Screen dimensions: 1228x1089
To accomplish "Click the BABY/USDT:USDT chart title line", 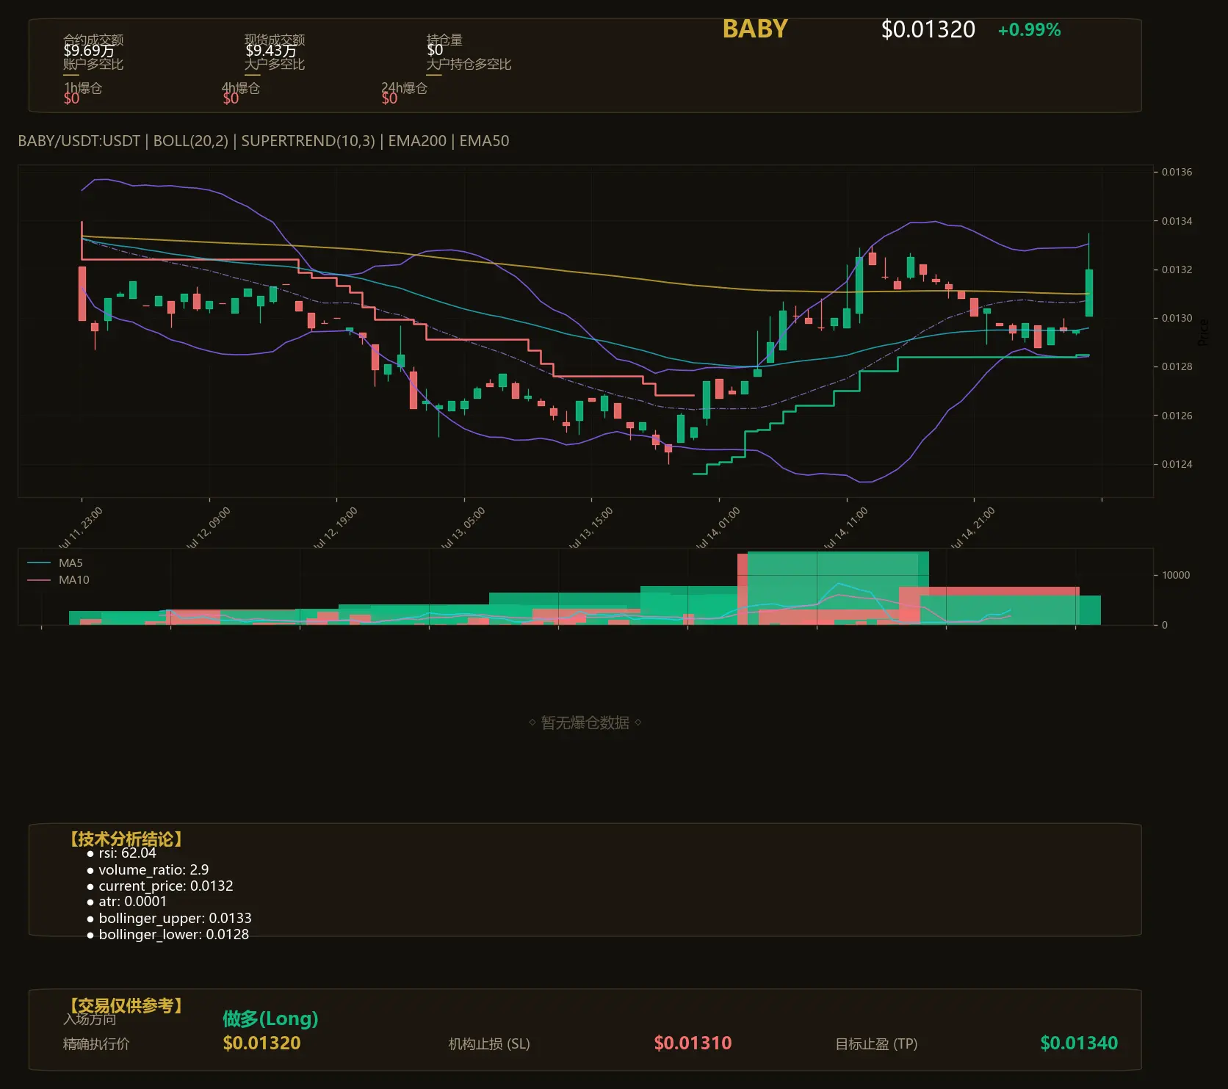I will [264, 141].
